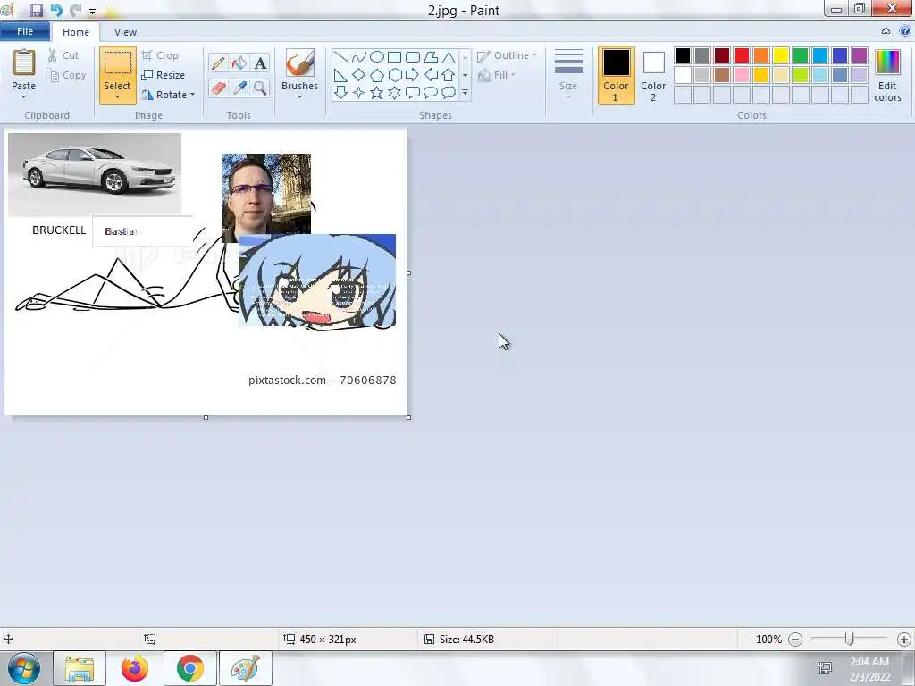
Task: Open Google Chrome from the taskbar
Action: (x=189, y=668)
